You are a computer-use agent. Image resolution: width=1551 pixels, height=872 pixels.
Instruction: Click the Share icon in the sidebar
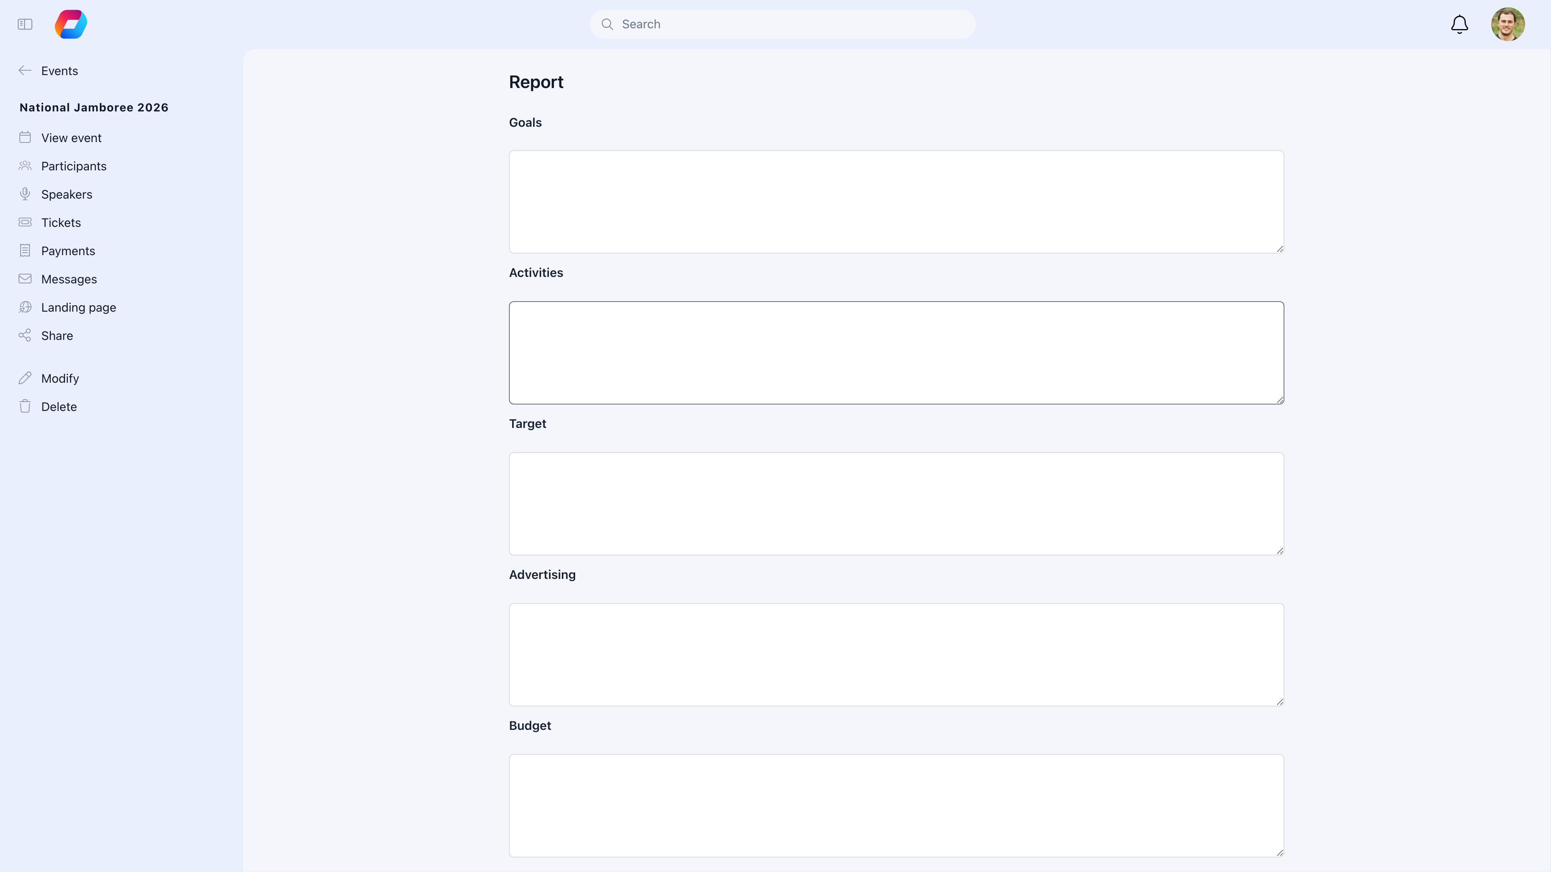point(25,335)
